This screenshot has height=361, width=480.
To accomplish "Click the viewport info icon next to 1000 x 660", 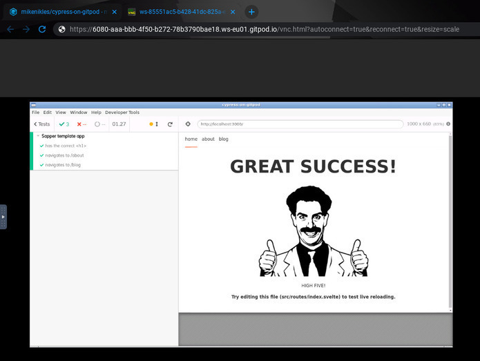I will pyautogui.click(x=448, y=124).
